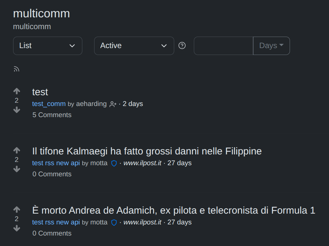Upvote the Kalmaegi typhoon post
Screen dimensions: 329x246
click(x=17, y=150)
